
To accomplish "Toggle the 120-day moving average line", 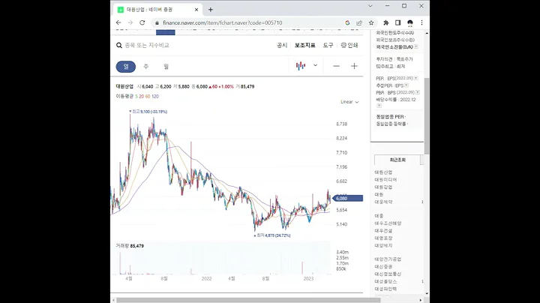I will tap(155, 97).
